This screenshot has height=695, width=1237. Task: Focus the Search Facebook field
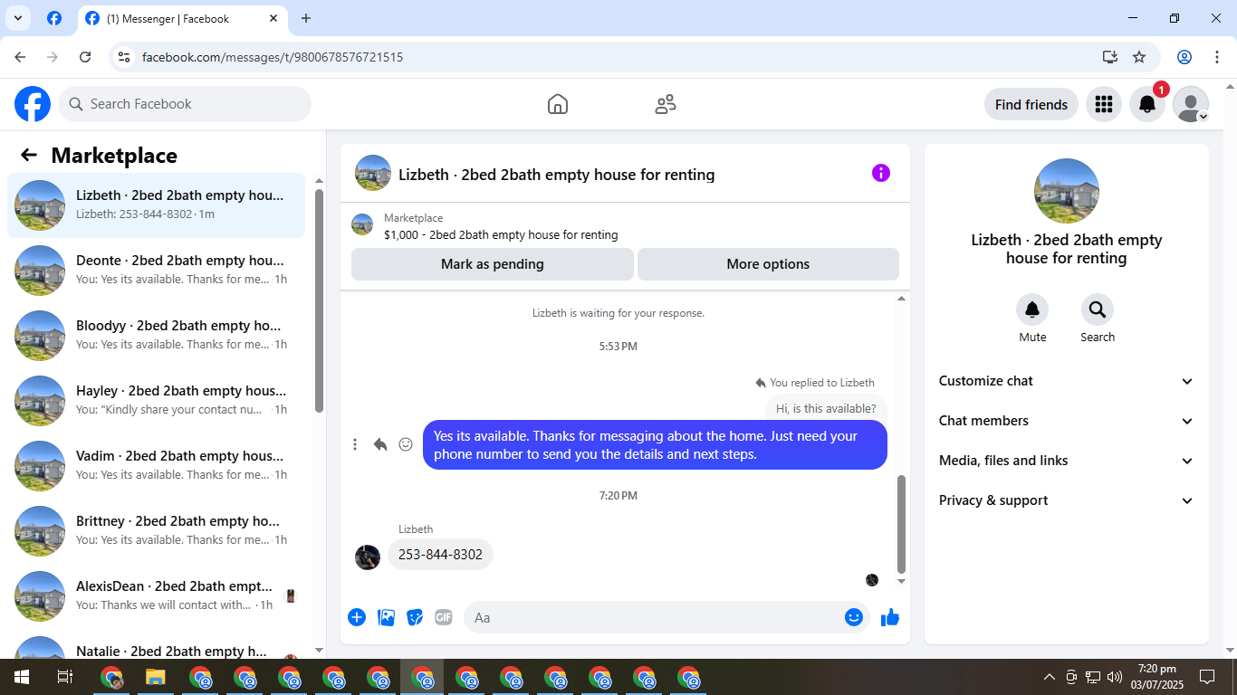185,104
